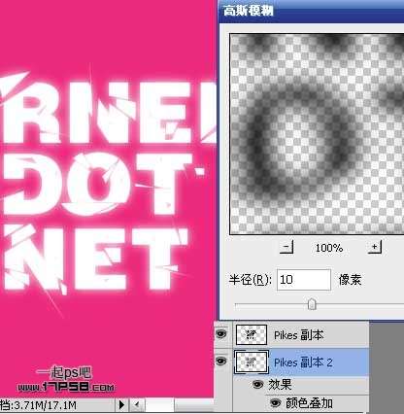Click the 半径 radius input field

coord(304,279)
